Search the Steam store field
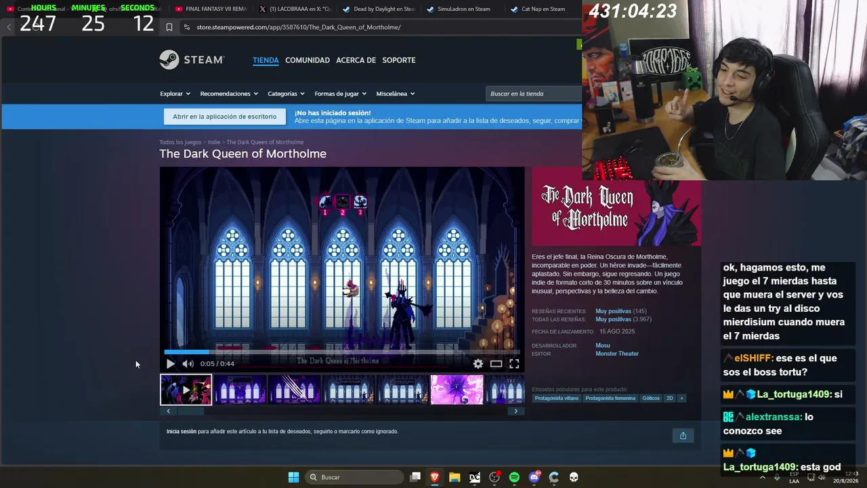The height and width of the screenshot is (488, 867). click(534, 94)
